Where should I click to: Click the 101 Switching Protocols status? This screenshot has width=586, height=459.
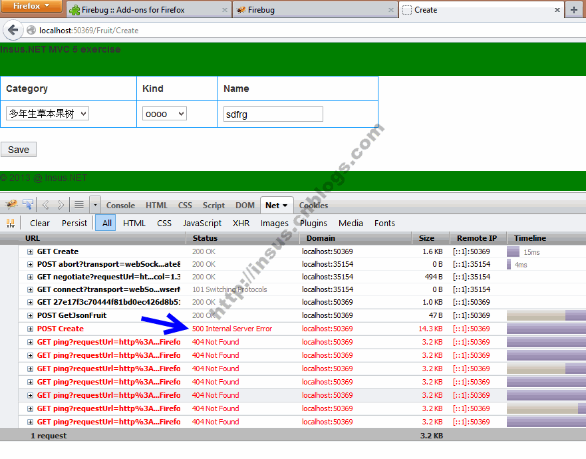229,289
